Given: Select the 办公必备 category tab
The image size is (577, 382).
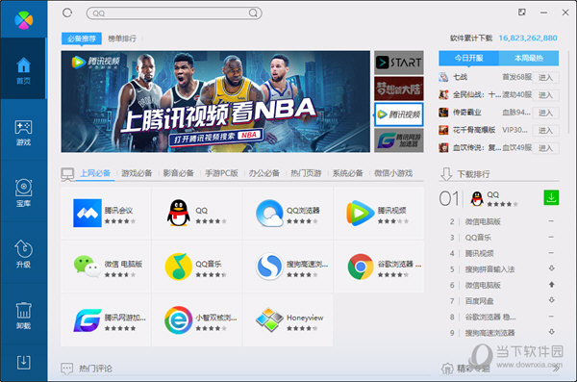Looking at the screenshot, I should pyautogui.click(x=263, y=173).
